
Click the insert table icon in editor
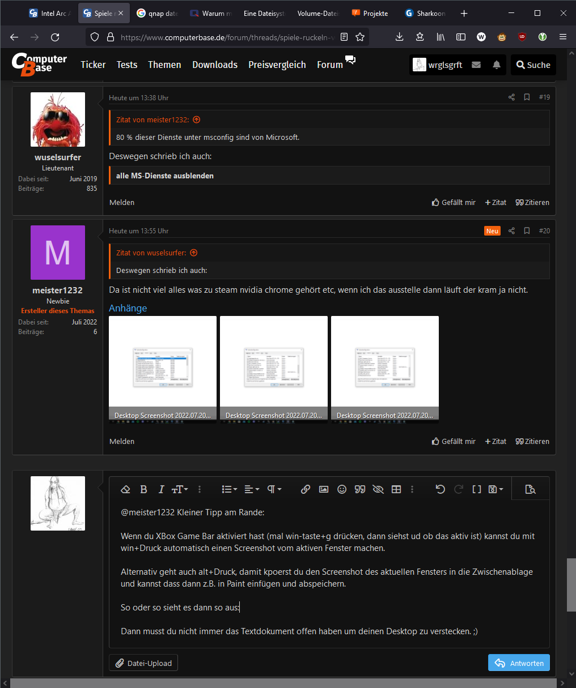[x=396, y=489]
